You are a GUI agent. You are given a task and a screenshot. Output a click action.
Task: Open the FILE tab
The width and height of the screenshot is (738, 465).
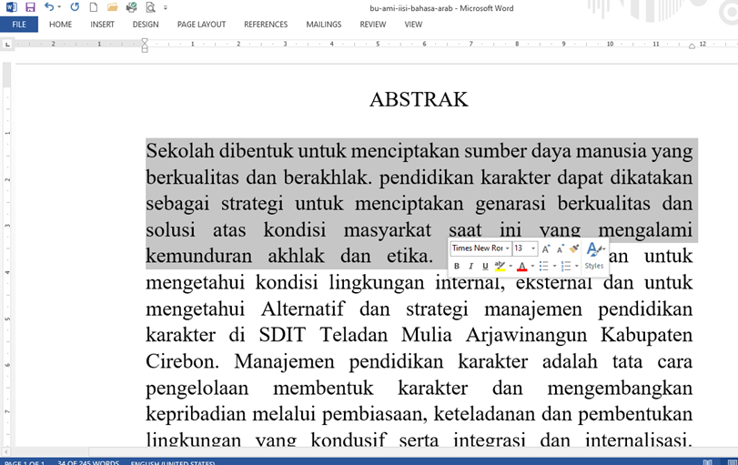[x=19, y=25]
